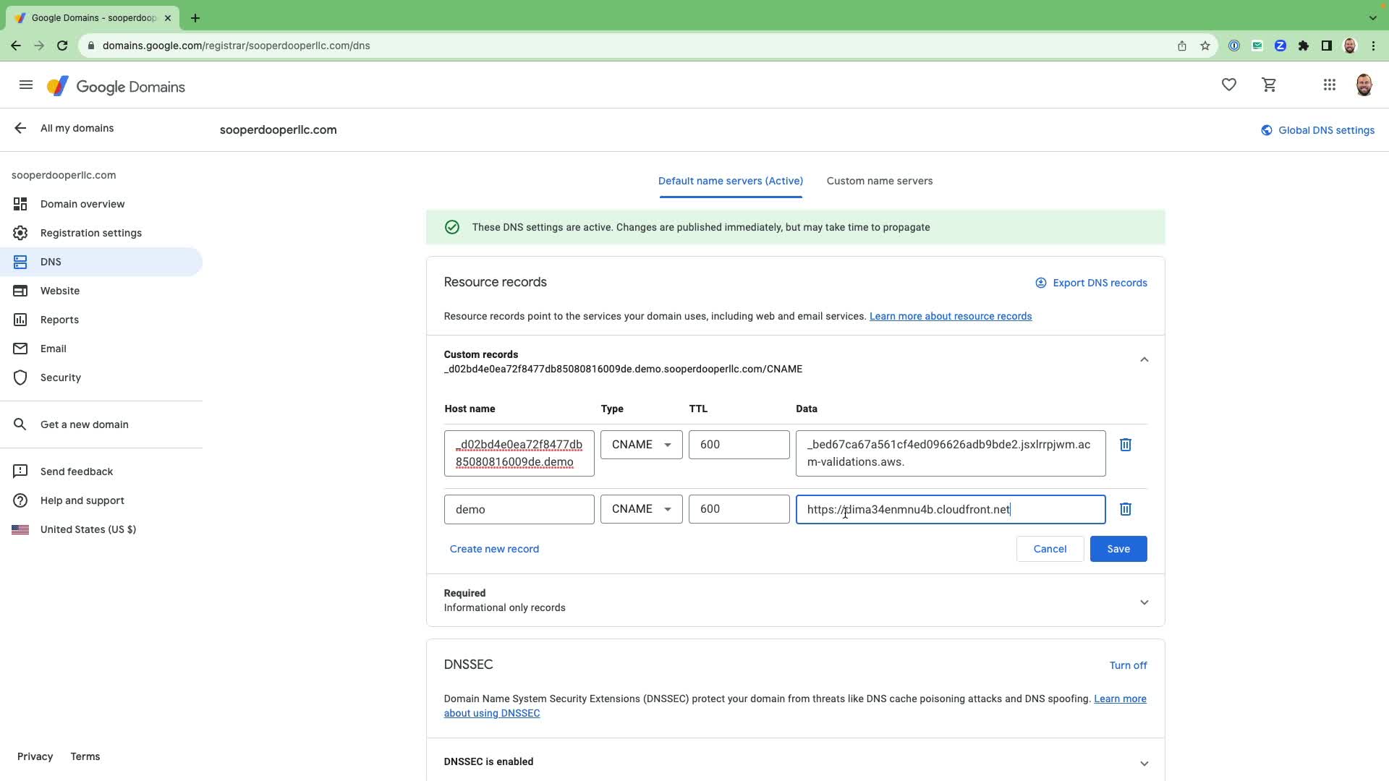1389x781 pixels.
Task: Open the shopping cart icon
Action: [x=1269, y=85]
